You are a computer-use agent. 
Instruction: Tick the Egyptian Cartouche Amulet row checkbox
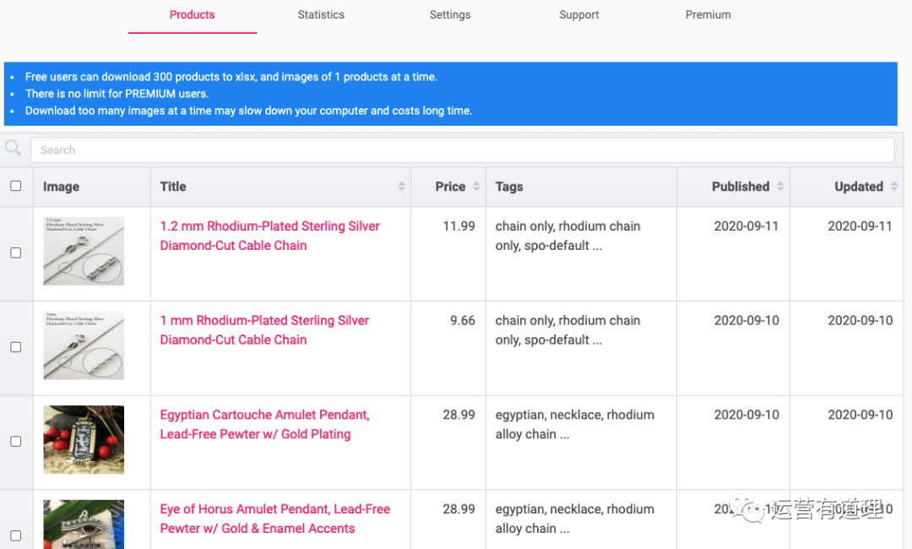15,442
